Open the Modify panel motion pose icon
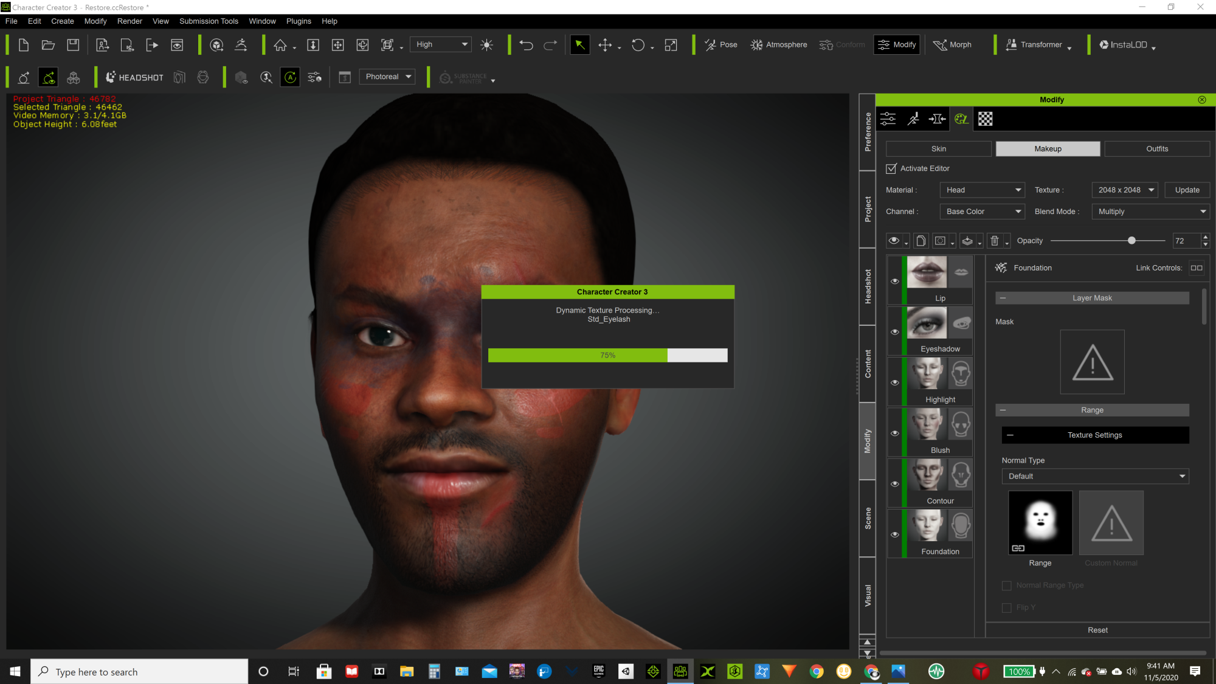This screenshot has width=1216, height=684. 913,119
